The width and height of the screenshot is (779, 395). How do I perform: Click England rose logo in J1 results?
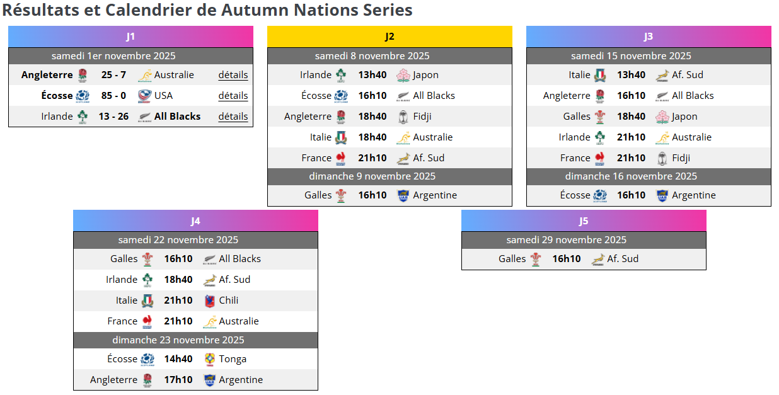(x=82, y=75)
